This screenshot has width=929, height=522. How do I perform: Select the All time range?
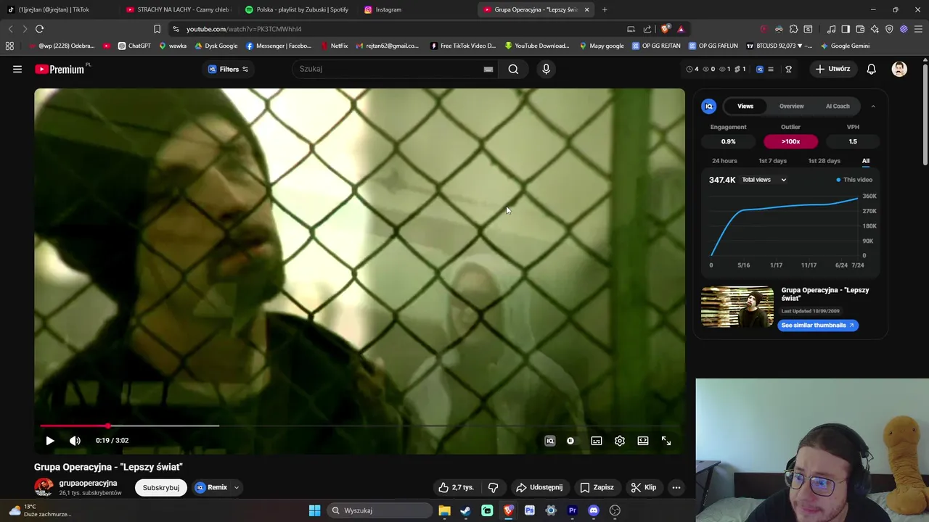(865, 161)
